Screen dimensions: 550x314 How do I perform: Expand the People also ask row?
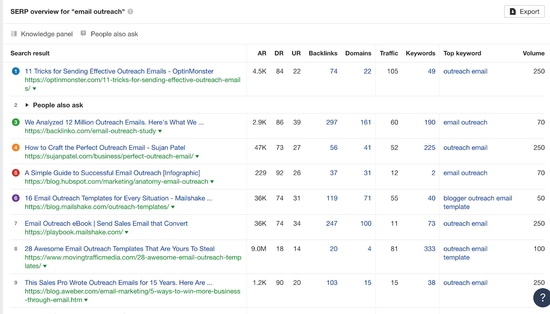27,105
